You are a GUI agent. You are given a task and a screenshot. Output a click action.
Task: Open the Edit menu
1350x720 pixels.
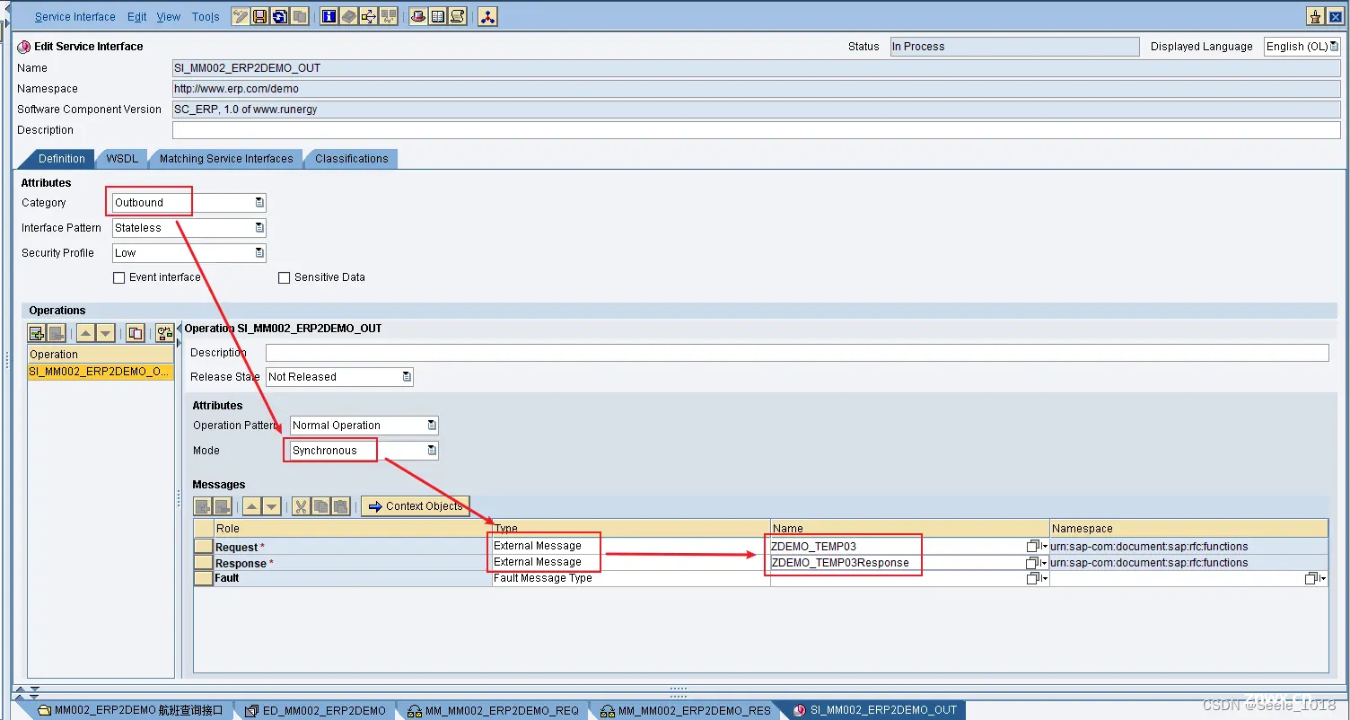pos(136,17)
